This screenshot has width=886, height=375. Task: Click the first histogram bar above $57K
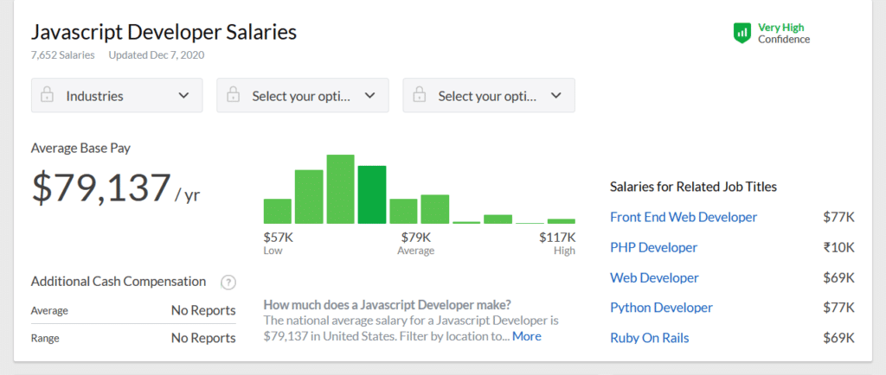278,211
